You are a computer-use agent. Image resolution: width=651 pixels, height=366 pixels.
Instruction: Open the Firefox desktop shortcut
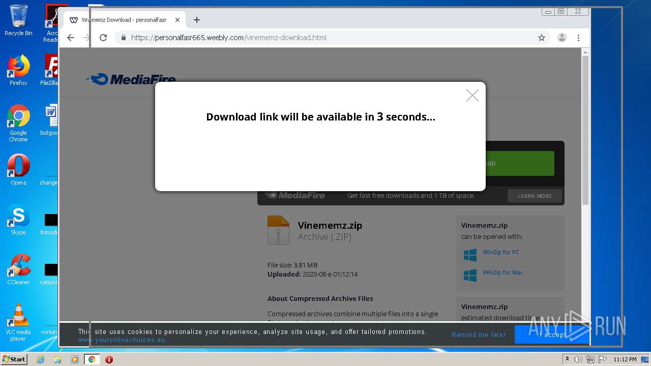(x=18, y=70)
